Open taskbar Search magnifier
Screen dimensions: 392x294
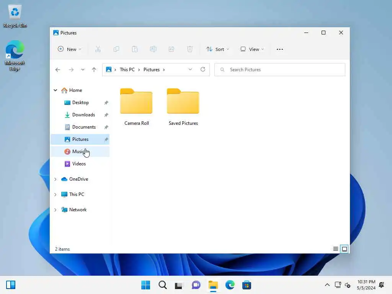click(x=162, y=285)
